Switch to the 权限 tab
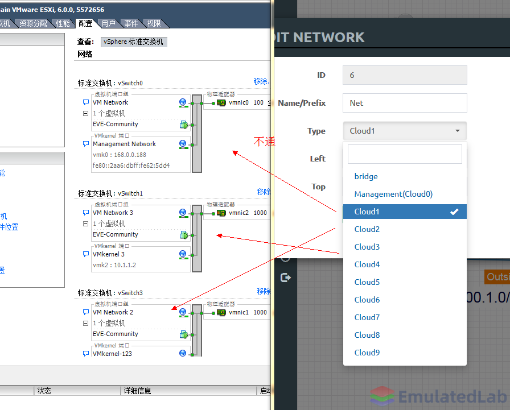510x410 pixels. tap(154, 23)
